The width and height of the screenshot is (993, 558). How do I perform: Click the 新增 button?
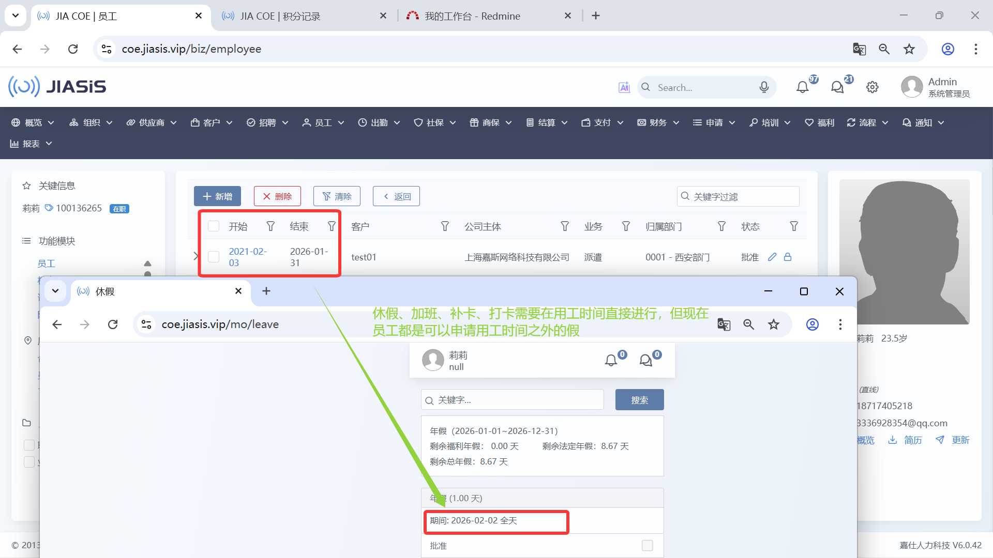[x=217, y=196]
